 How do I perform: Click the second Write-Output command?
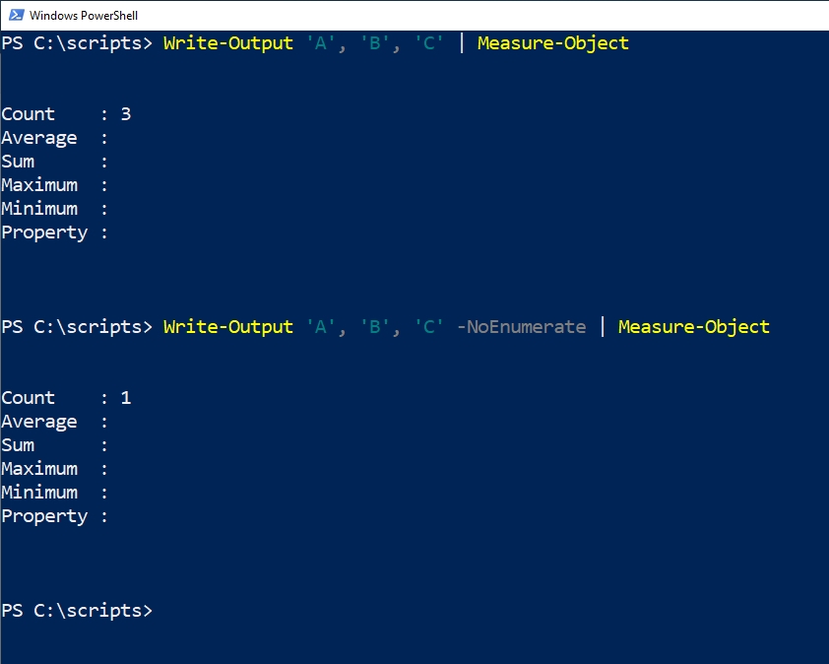[x=227, y=326]
